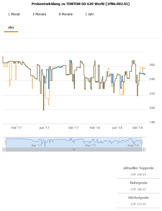
Task: Click the Okt '17 x-axis label
Action: [x=73, y=128]
